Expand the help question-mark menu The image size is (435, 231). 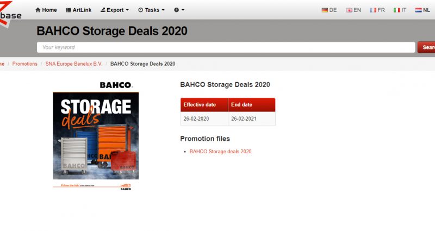click(x=179, y=10)
